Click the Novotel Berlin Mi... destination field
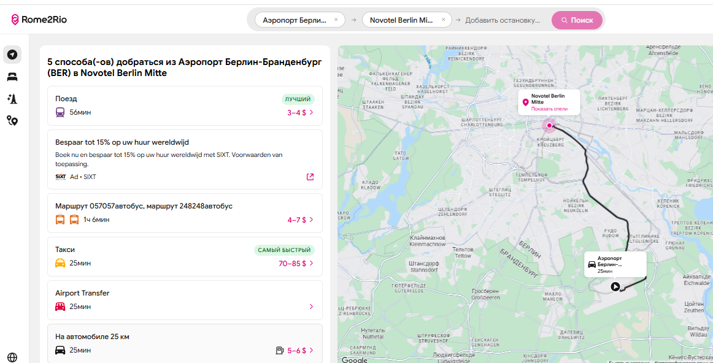This screenshot has width=713, height=363. point(402,20)
